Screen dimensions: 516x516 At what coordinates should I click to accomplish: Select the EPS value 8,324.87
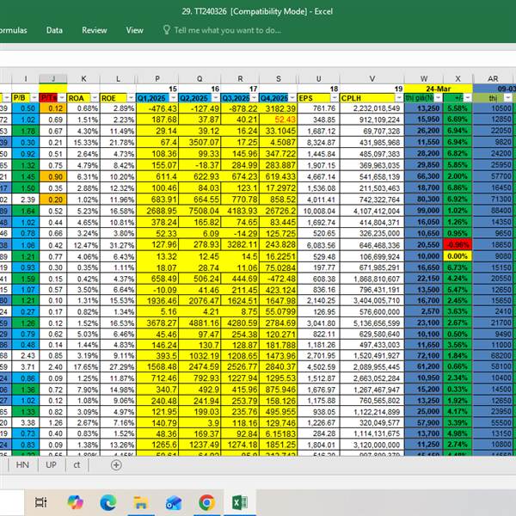click(x=318, y=143)
